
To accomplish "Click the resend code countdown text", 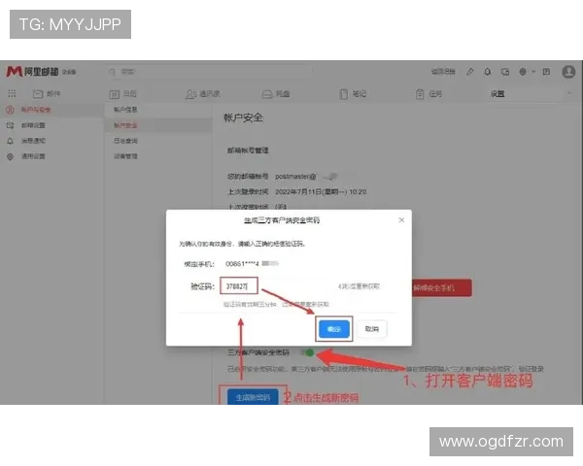I will 359,286.
